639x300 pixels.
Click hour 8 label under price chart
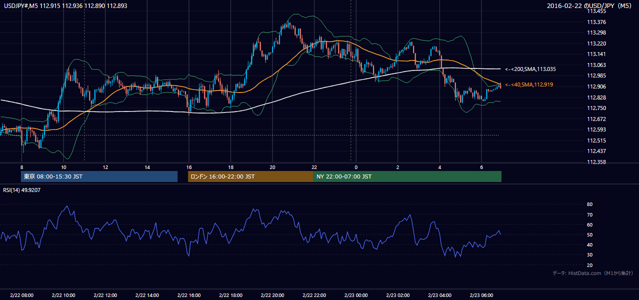coord(21,167)
